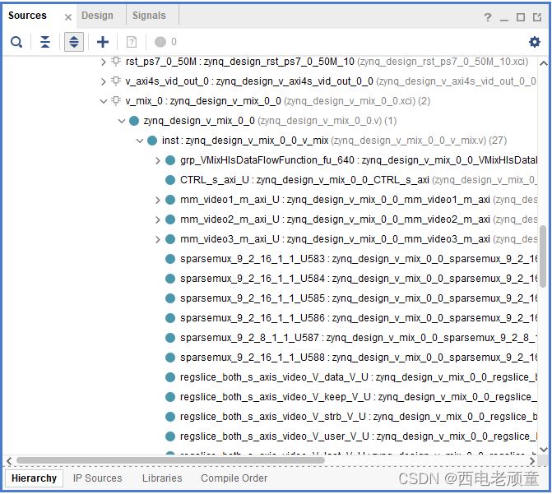Open the Compile Order tab

[234, 478]
